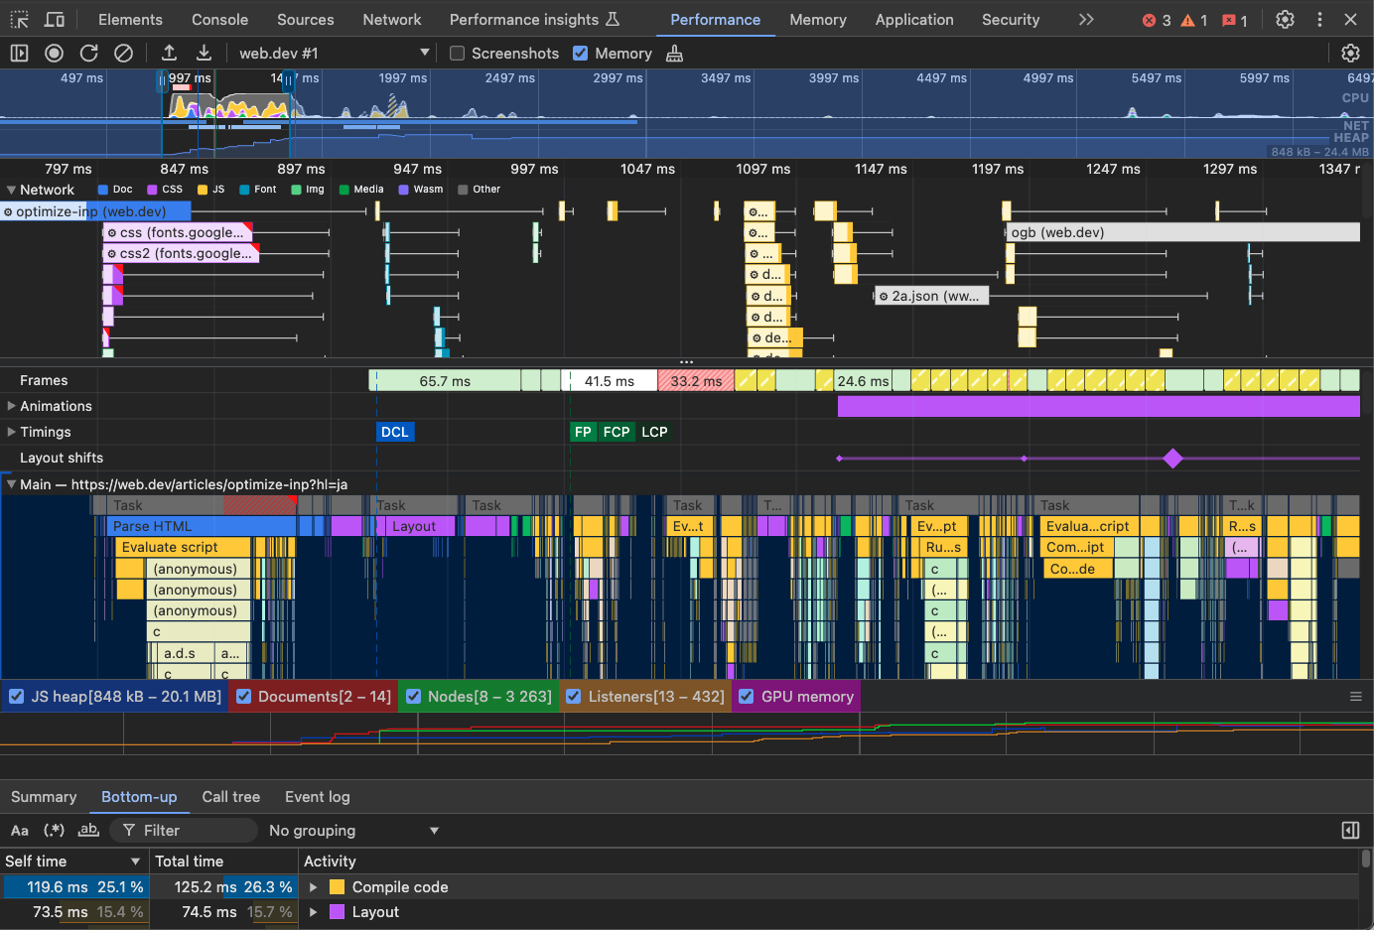This screenshot has height=930, width=1374.
Task: Toggle the JS heap counter checkbox
Action: point(17,697)
